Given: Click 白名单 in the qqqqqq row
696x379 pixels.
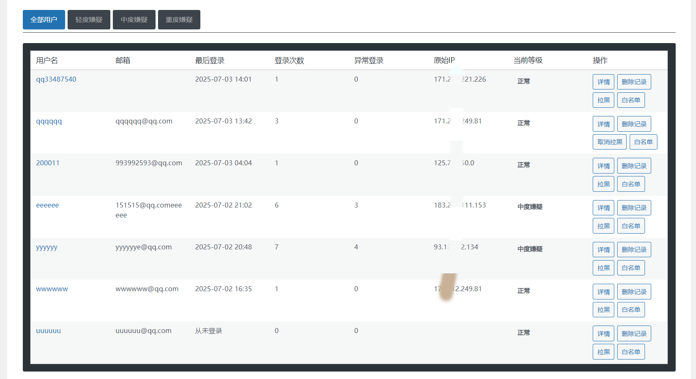Looking at the screenshot, I should click(x=643, y=142).
